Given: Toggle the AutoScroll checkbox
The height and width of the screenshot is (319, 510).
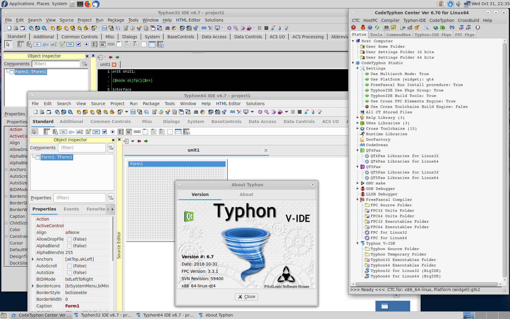Looking at the screenshot, I should tap(70, 266).
